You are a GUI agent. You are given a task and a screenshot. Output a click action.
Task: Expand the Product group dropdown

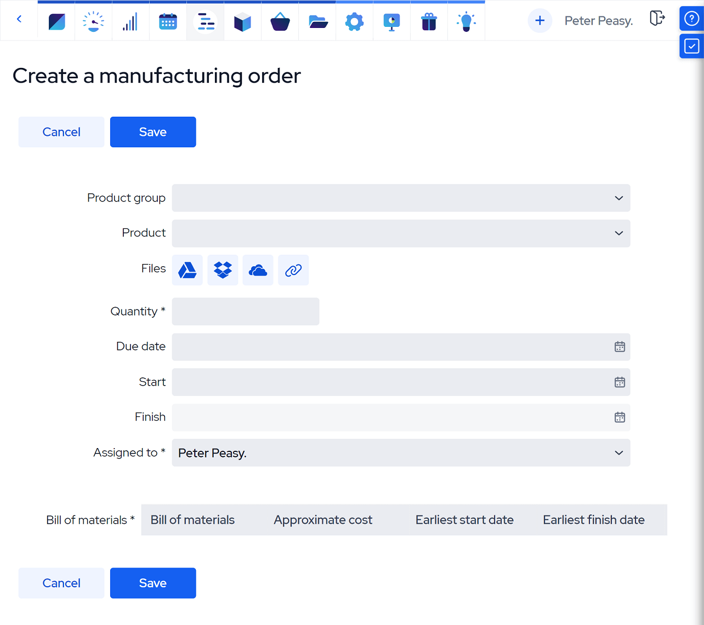(401, 198)
